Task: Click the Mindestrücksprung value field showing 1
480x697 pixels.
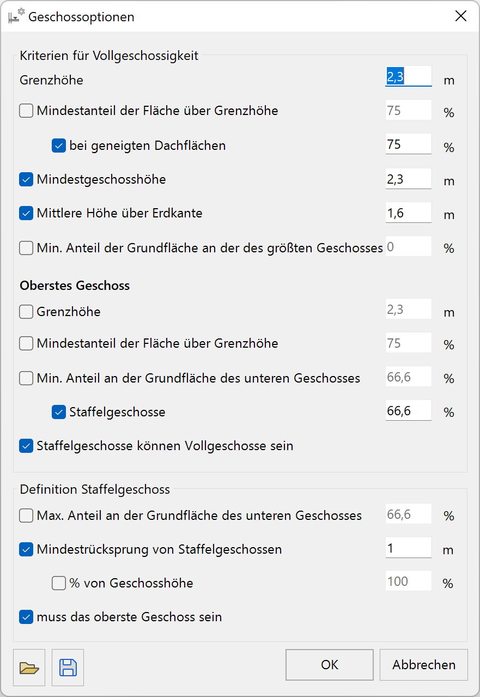Action: coord(409,548)
